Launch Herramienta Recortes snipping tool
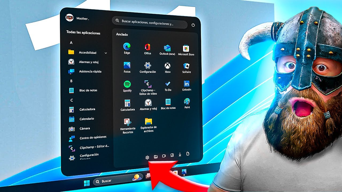The width and height of the screenshot is (342, 192). 128,126
